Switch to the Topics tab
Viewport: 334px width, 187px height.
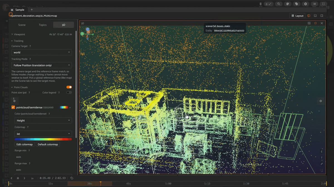(43, 25)
